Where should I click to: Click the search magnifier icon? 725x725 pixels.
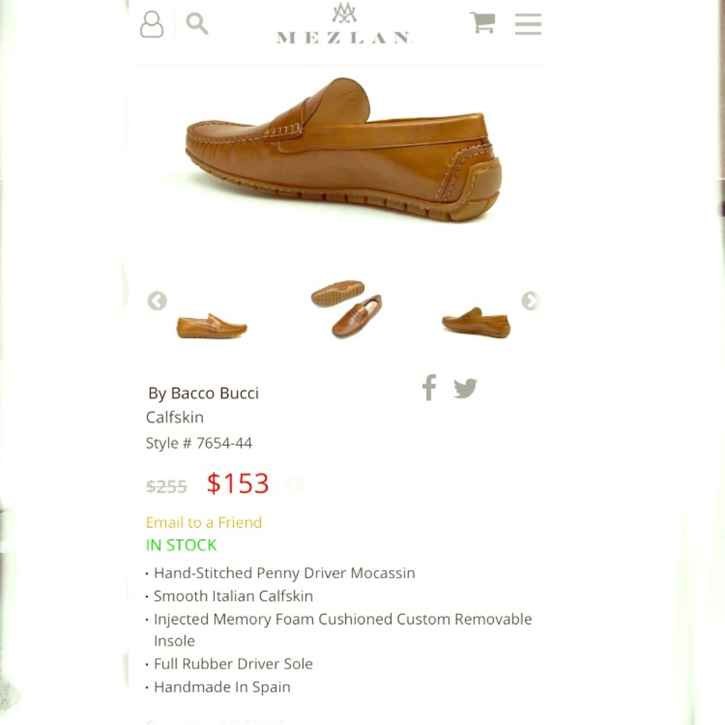(x=196, y=24)
